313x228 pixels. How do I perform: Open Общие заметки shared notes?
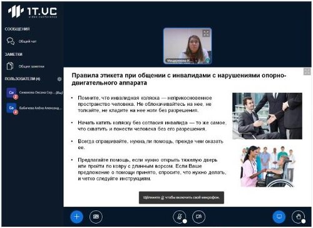click(31, 66)
